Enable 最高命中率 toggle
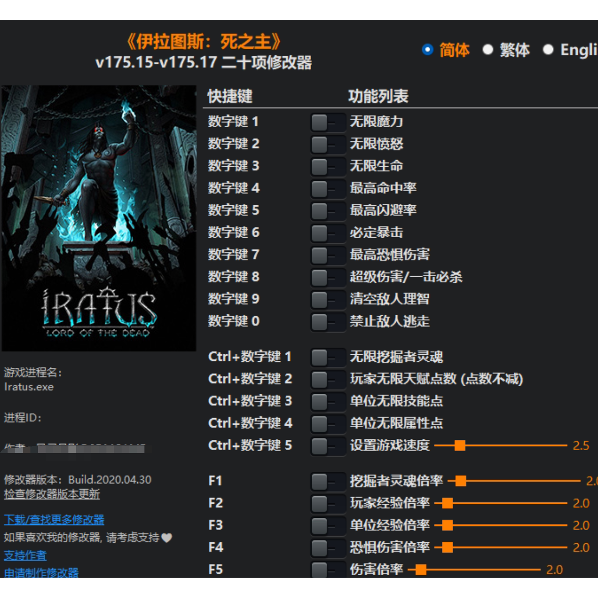This screenshot has height=598, width=598. (328, 189)
